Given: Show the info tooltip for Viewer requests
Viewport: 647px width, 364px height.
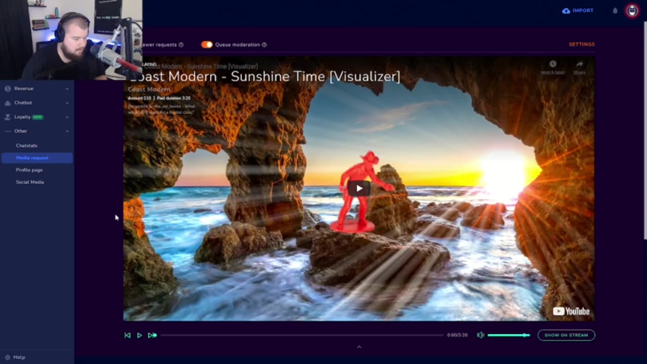Looking at the screenshot, I should point(181,44).
